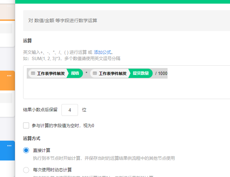Open the 添加公式 link
The width and height of the screenshot is (230, 177).
[102, 52]
